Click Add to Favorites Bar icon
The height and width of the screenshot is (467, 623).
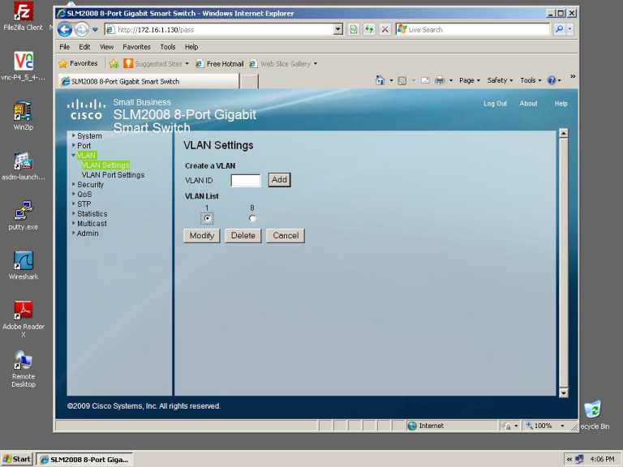[114, 63]
